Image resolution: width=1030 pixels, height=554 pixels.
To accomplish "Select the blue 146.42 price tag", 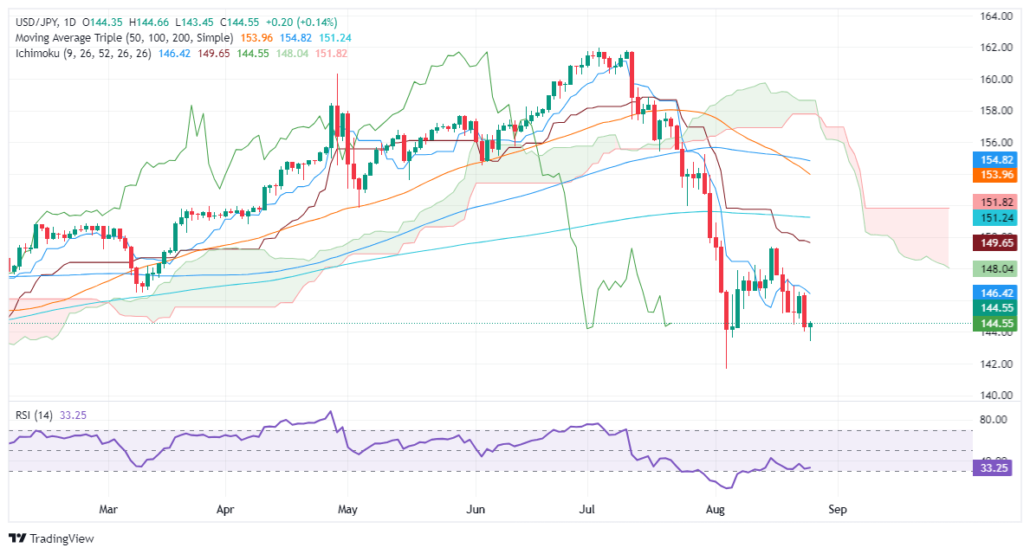I will tap(994, 293).
